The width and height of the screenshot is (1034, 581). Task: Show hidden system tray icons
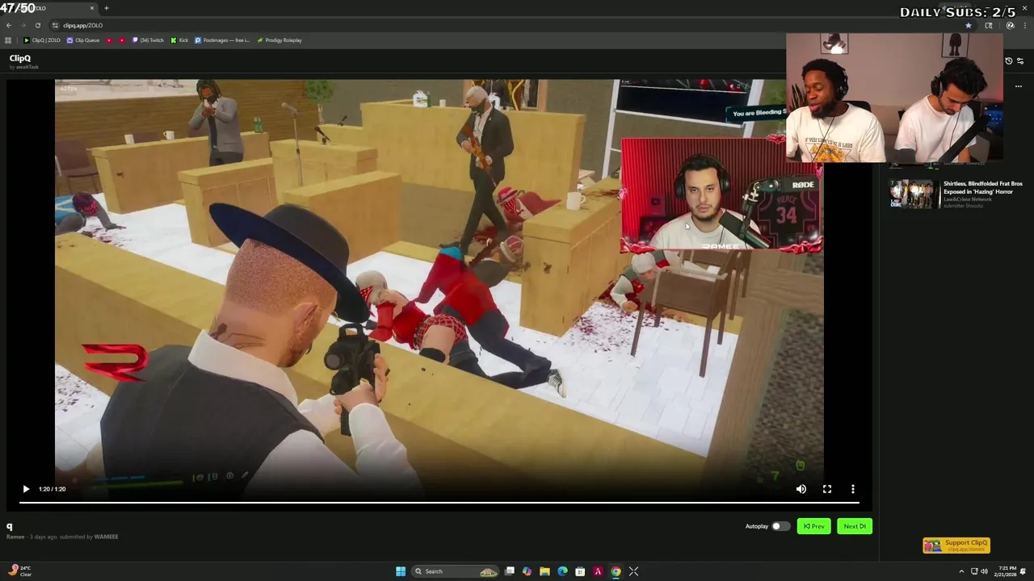pos(961,571)
